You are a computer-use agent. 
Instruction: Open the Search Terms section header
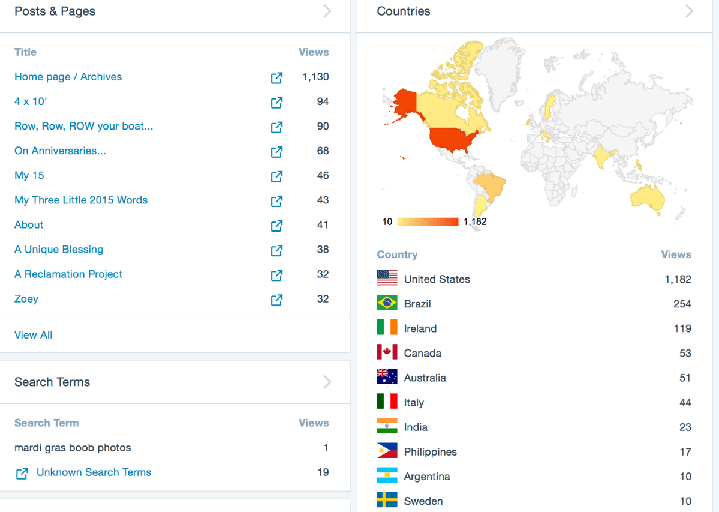point(52,382)
